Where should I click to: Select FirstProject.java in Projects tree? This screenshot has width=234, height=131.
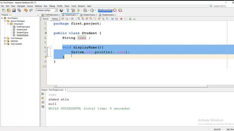coord(23,27)
